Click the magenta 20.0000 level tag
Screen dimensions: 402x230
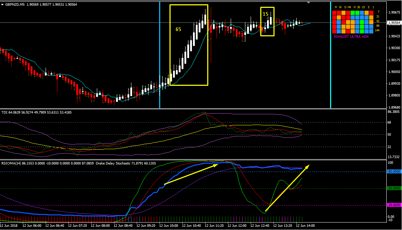[394, 205]
